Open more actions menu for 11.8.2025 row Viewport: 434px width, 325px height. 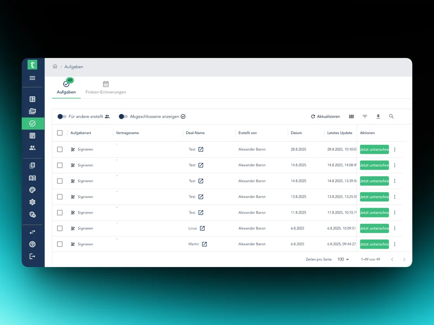[x=395, y=212]
